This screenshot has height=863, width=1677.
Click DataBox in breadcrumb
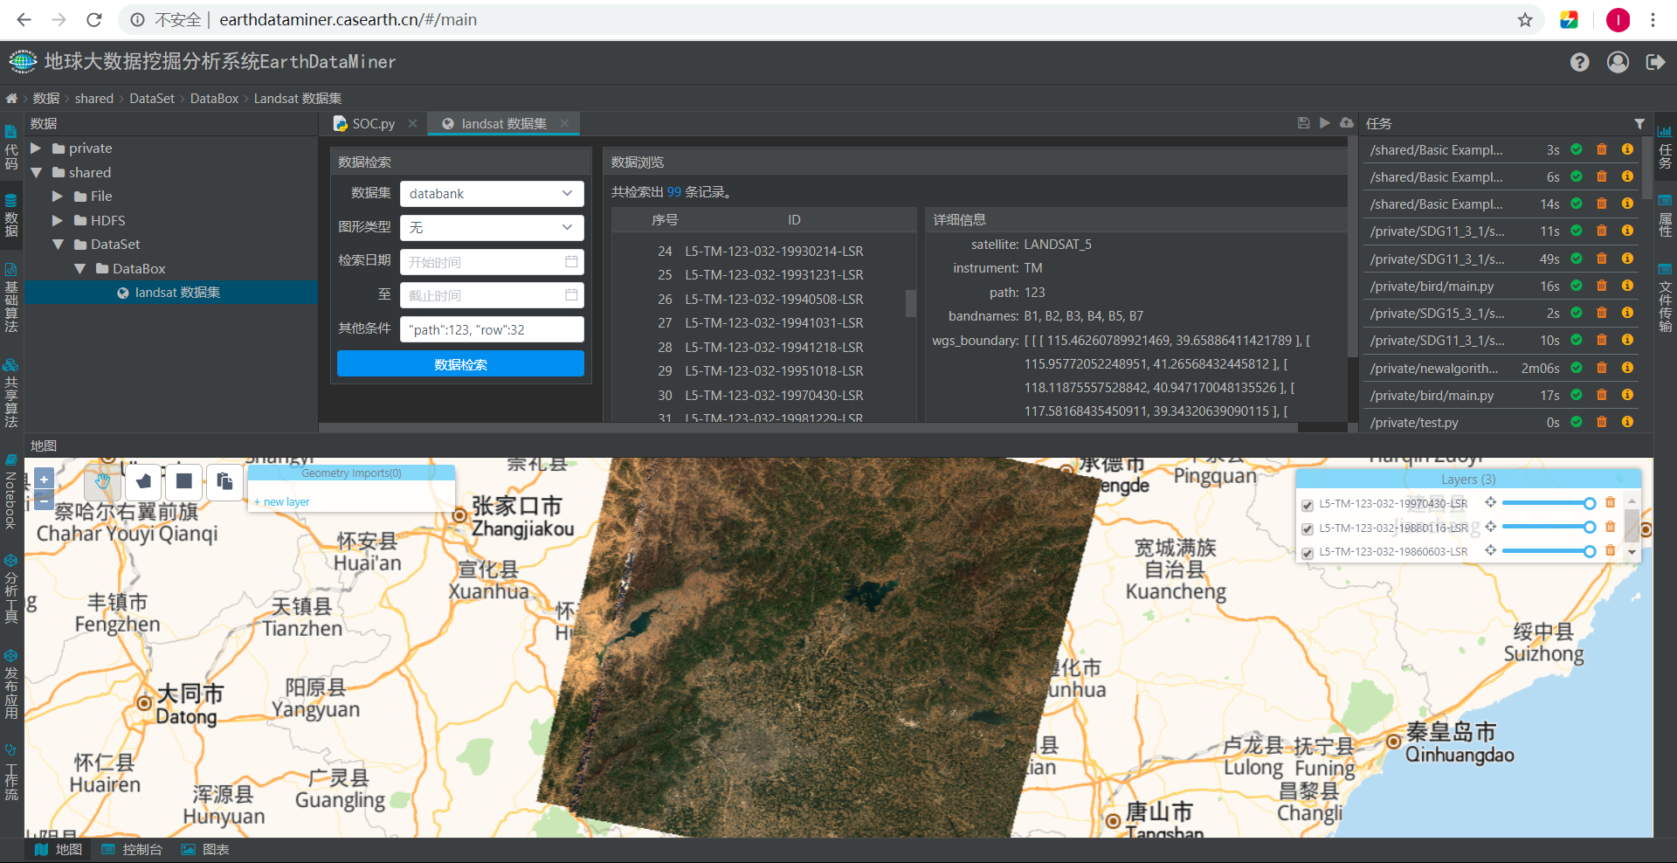point(214,99)
